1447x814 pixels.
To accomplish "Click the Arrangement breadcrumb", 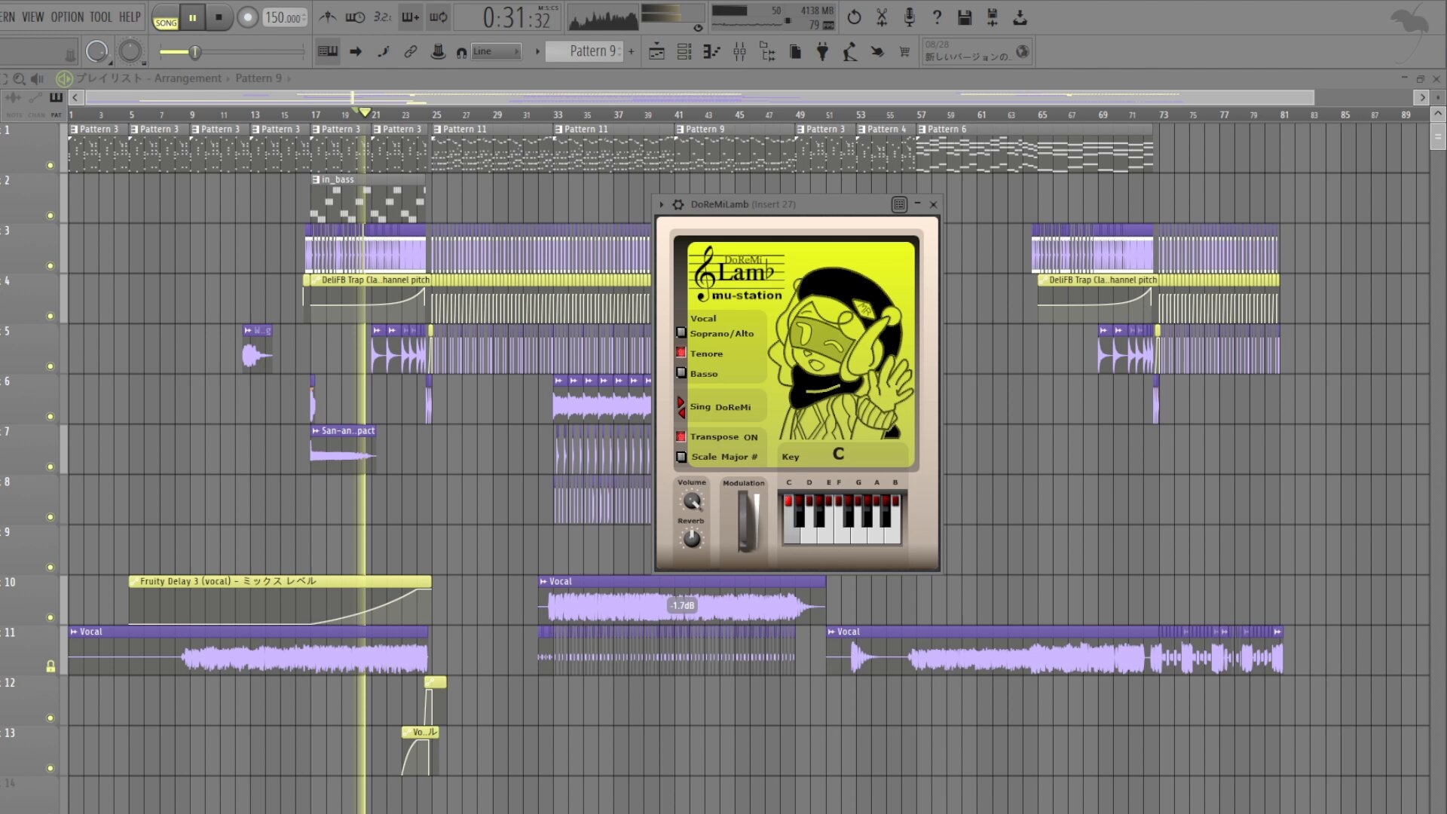I will [x=188, y=78].
